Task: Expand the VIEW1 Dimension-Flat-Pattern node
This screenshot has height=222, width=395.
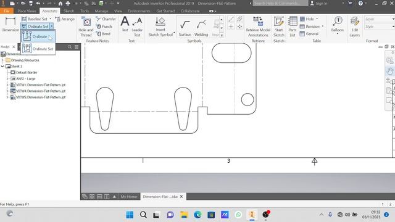Action: coord(7,85)
